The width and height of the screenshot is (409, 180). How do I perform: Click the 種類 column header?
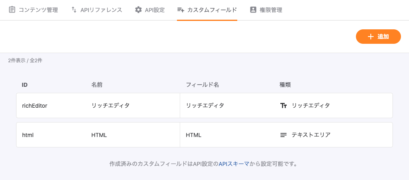click(x=285, y=85)
